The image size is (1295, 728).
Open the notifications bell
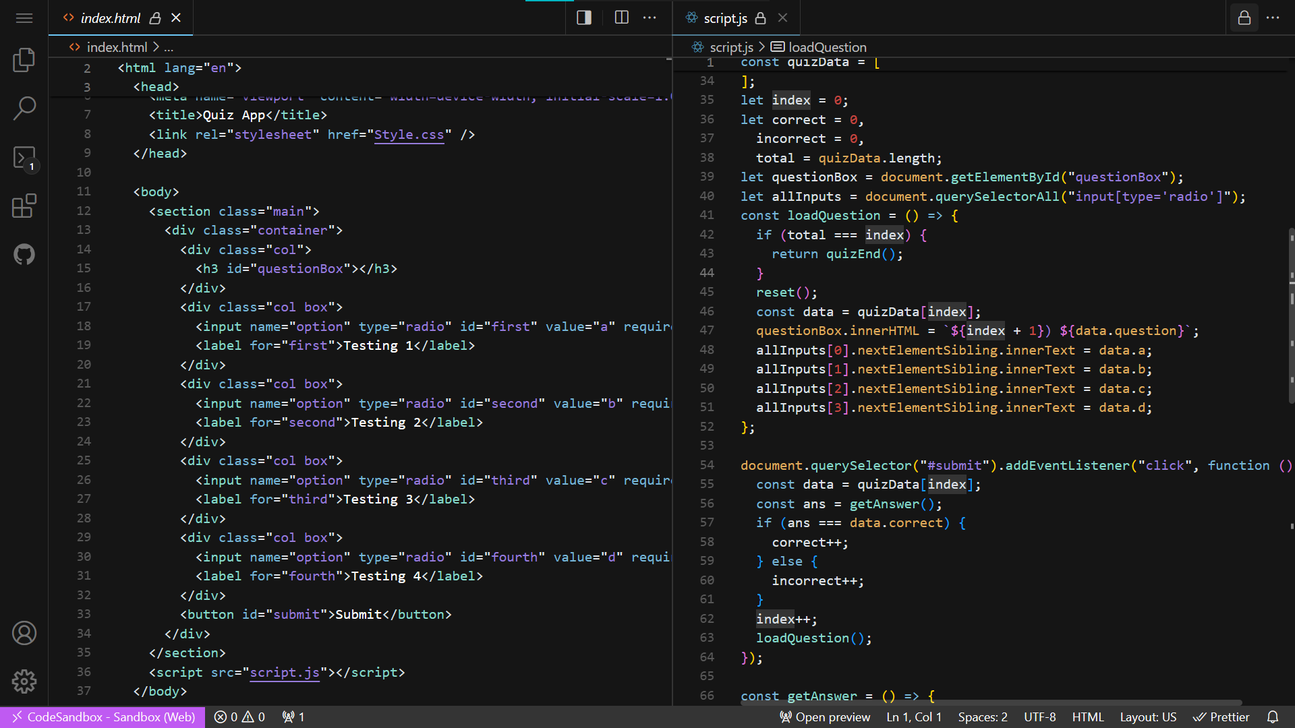click(x=1273, y=717)
